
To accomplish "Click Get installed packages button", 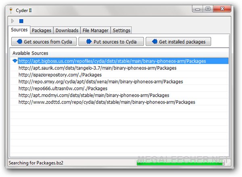I will (x=178, y=42).
